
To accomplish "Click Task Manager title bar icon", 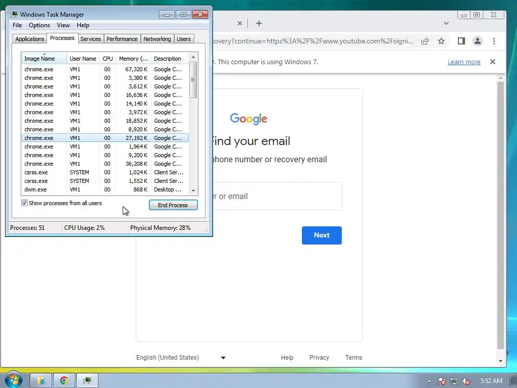I will pos(14,14).
